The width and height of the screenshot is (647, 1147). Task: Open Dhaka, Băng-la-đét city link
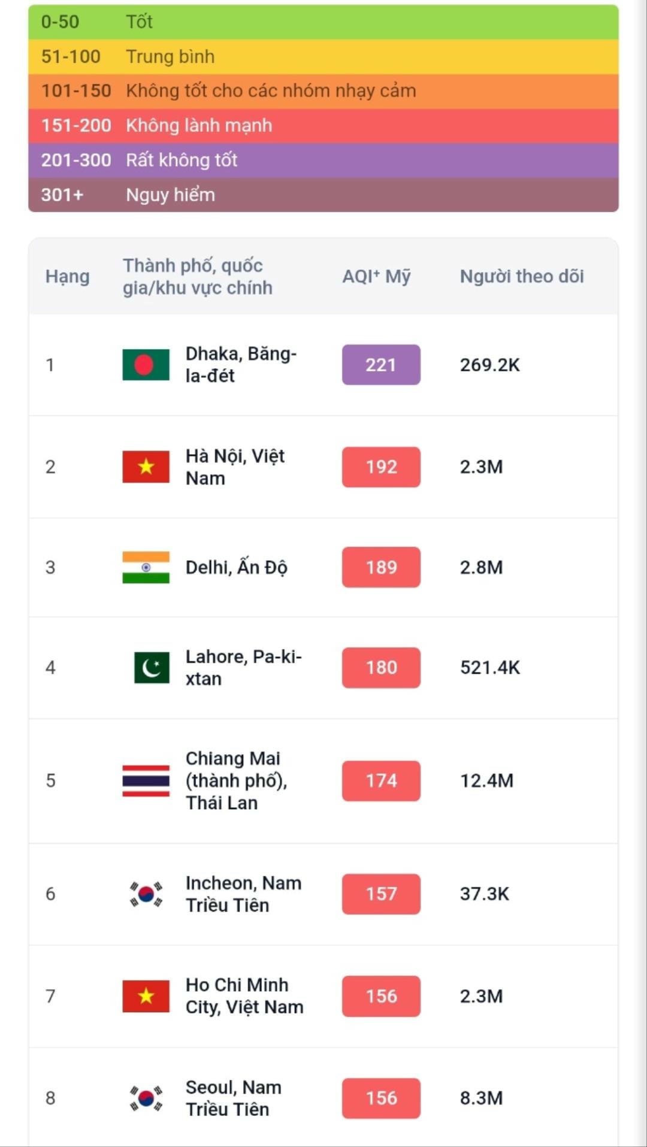241,365
